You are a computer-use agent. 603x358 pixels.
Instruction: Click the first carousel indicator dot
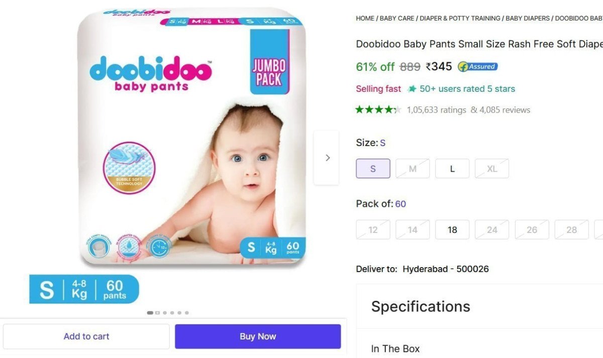[150, 313]
